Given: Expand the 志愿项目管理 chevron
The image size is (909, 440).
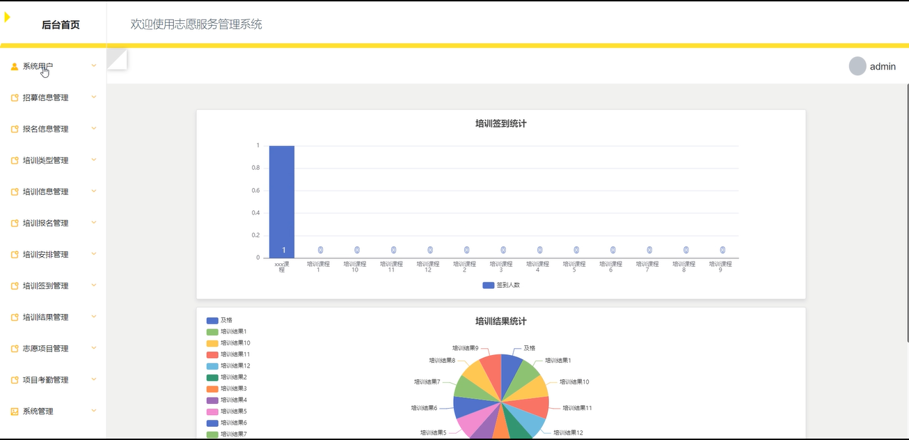Looking at the screenshot, I should [94, 348].
